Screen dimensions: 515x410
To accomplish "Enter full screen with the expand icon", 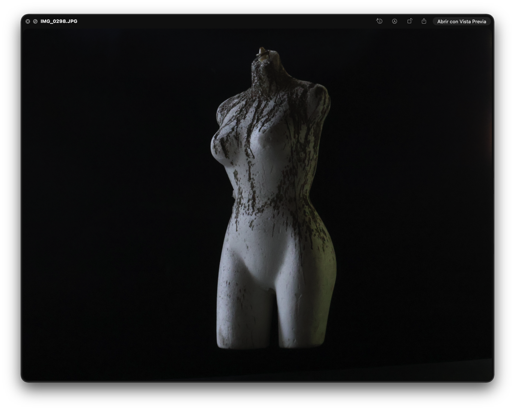I will [x=35, y=21].
